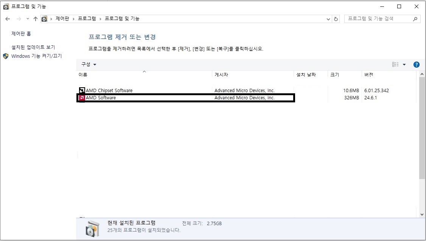Image resolution: width=426 pixels, height=241 pixels.
Task: Sort by 게시자 column header
Action: (x=253, y=75)
